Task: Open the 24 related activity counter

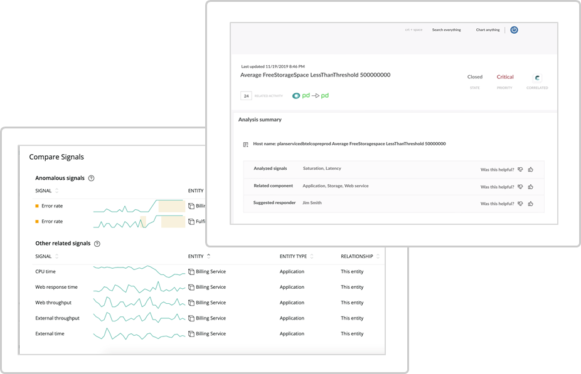Action: click(x=246, y=96)
